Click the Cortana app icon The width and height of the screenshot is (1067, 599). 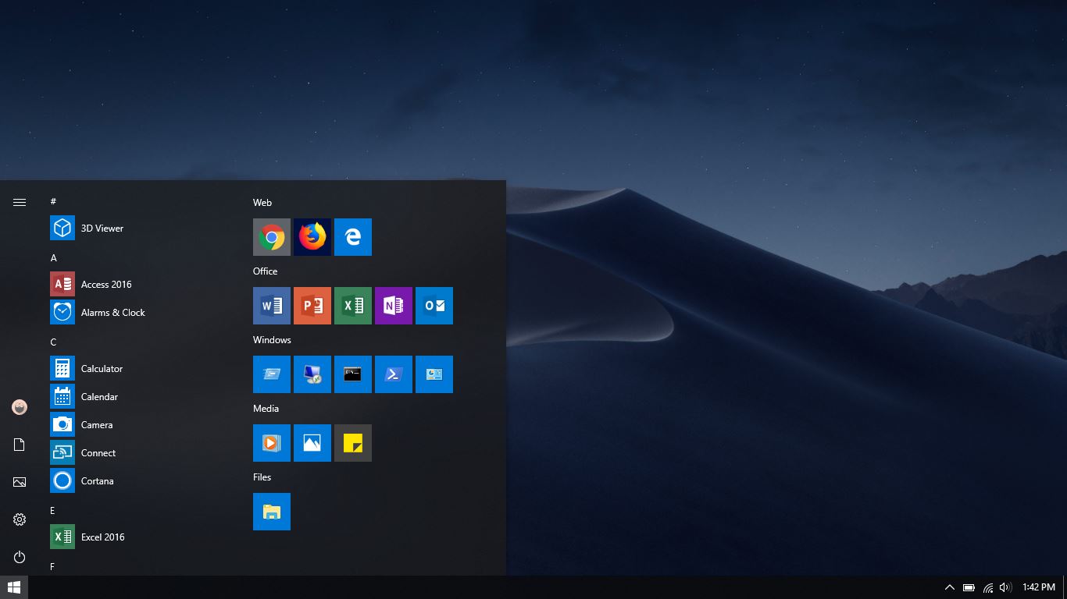tap(62, 480)
